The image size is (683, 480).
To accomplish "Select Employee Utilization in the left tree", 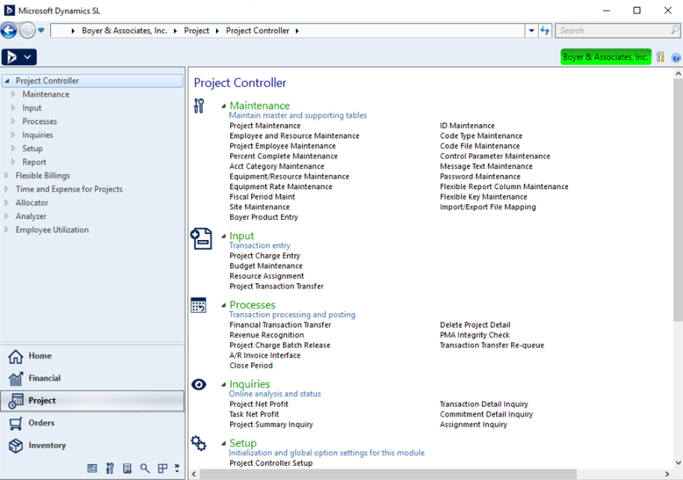I will point(52,230).
